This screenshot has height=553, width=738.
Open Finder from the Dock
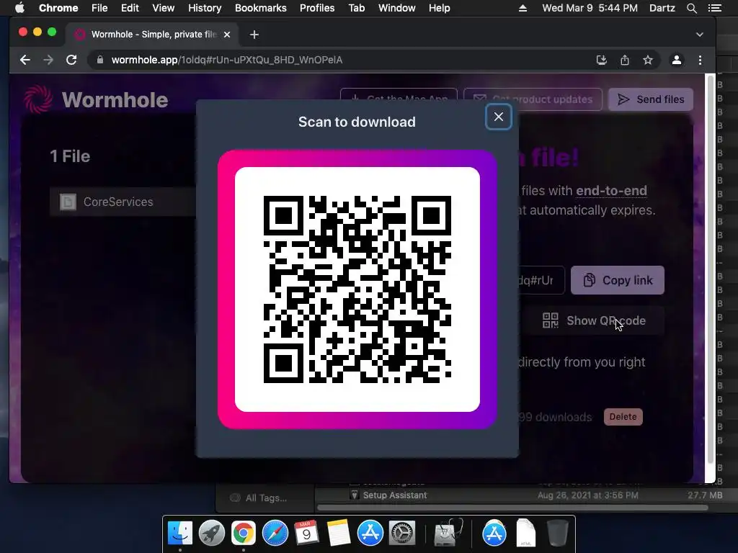[x=180, y=533]
